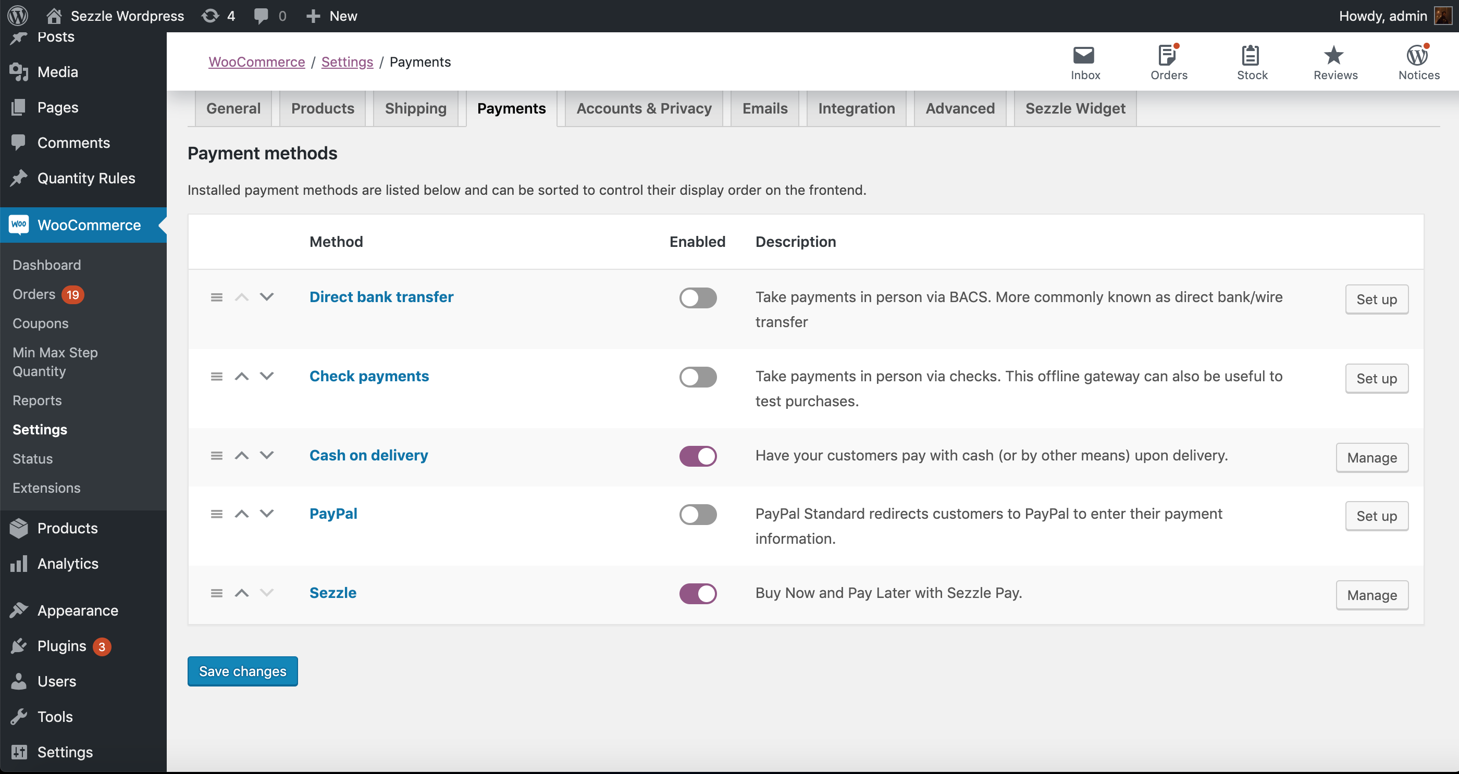The image size is (1459, 774).
Task: Click Manage for Sezzle
Action: pyautogui.click(x=1372, y=596)
